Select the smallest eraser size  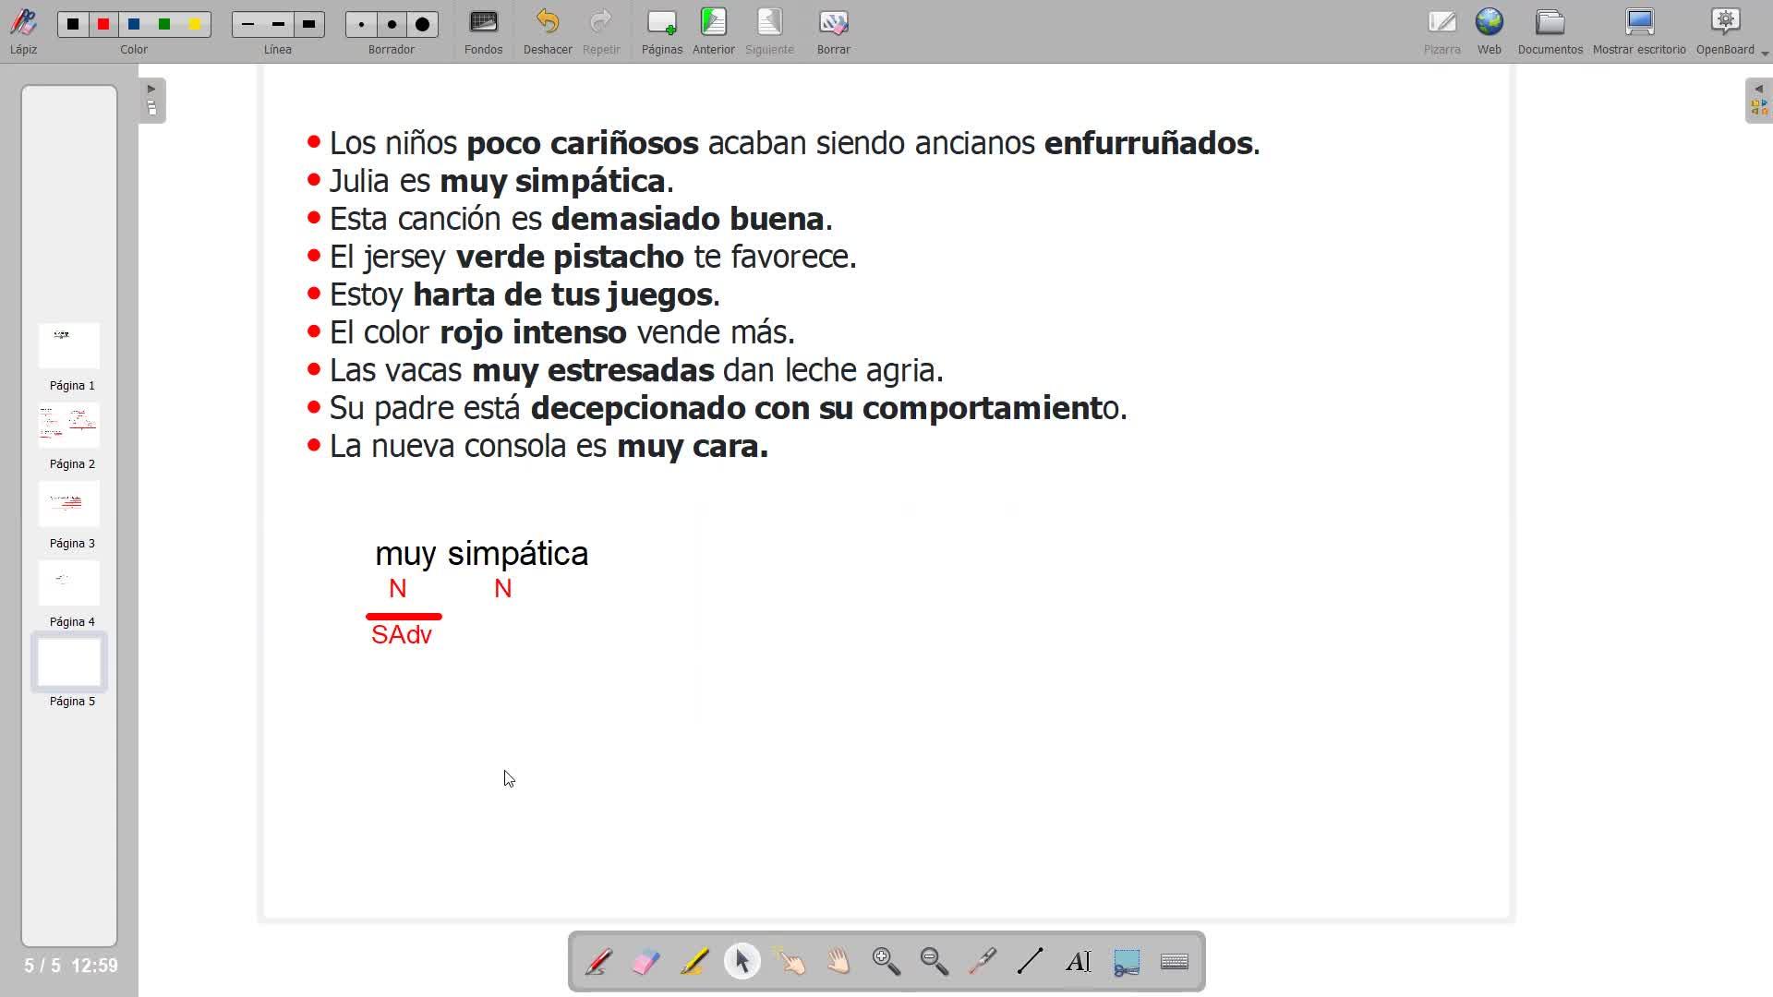point(361,25)
